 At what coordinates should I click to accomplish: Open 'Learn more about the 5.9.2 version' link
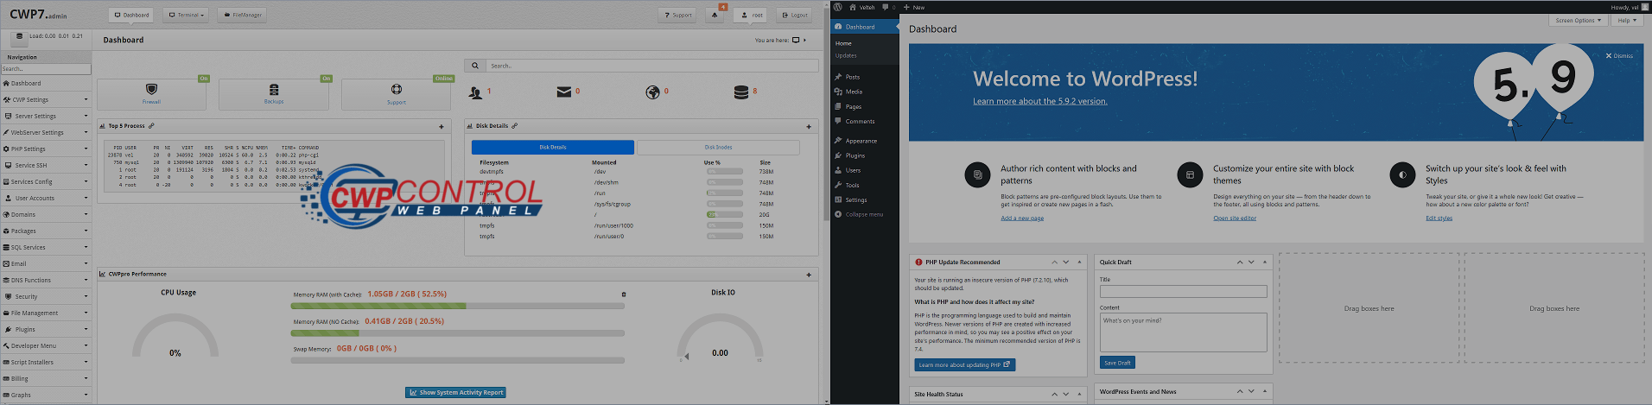click(x=1039, y=101)
